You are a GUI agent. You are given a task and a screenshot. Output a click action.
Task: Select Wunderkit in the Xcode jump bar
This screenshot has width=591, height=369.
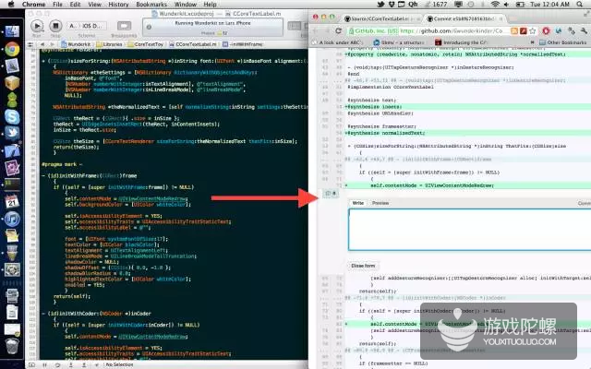pos(76,44)
